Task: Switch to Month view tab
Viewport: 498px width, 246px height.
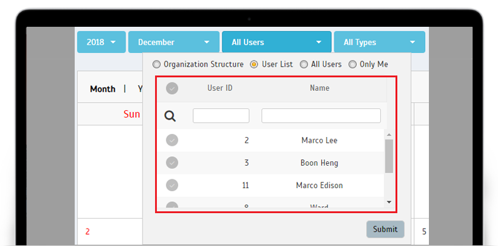Action: 103,89
